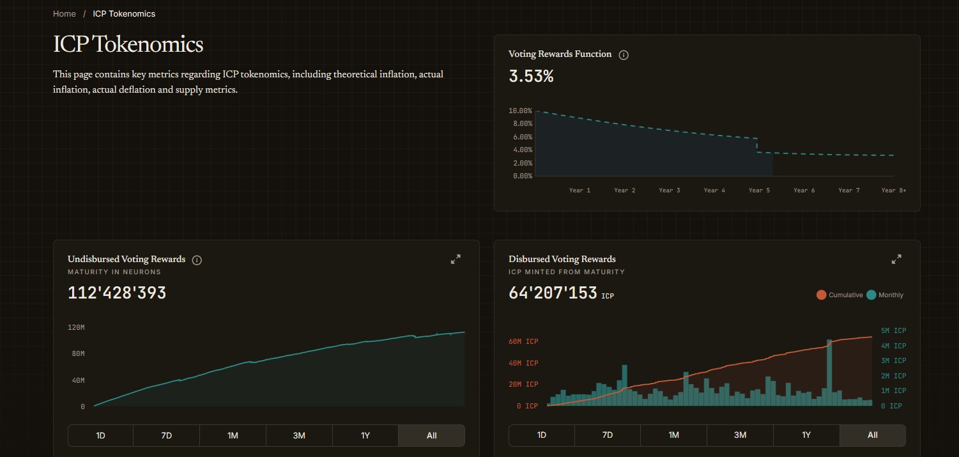Select 1D range for Undisbursed Voting Rewards
The image size is (959, 457).
click(x=100, y=435)
